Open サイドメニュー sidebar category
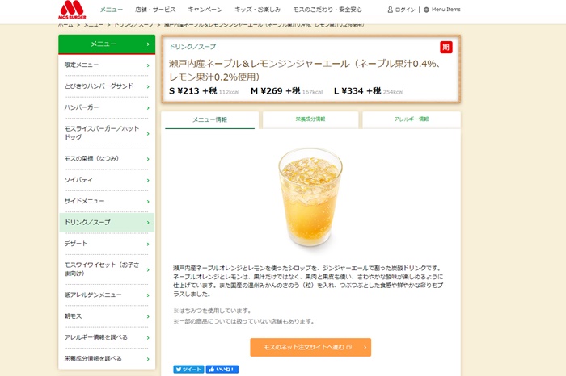 click(107, 202)
